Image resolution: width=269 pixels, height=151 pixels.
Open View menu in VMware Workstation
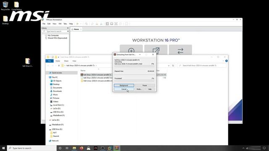click(54, 24)
